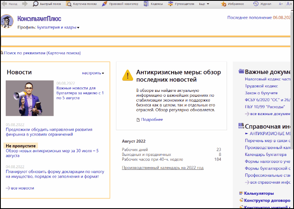Image resolution: width=294 pixels, height=209 pixels.
Task: Open Календарь бухгалтера link
Action: tap(265, 154)
